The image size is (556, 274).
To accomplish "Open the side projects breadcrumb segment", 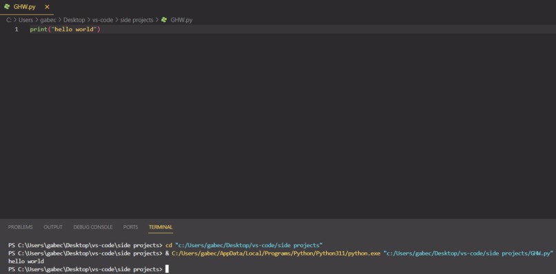I will pos(137,20).
